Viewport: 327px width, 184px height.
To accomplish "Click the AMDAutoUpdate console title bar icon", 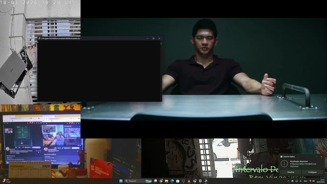I will tap(39, 38).
